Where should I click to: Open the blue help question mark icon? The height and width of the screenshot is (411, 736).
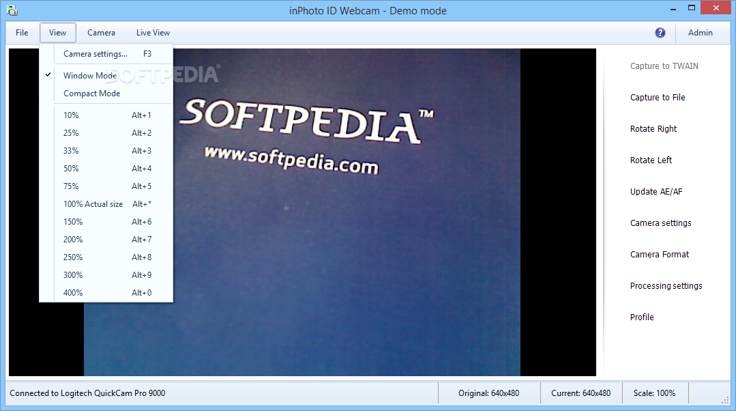point(660,32)
